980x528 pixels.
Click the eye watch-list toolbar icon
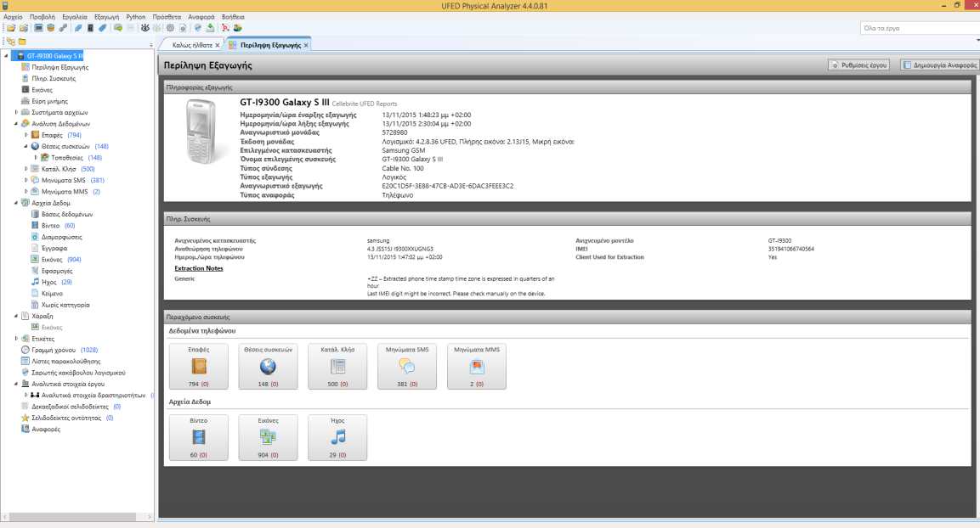145,27
